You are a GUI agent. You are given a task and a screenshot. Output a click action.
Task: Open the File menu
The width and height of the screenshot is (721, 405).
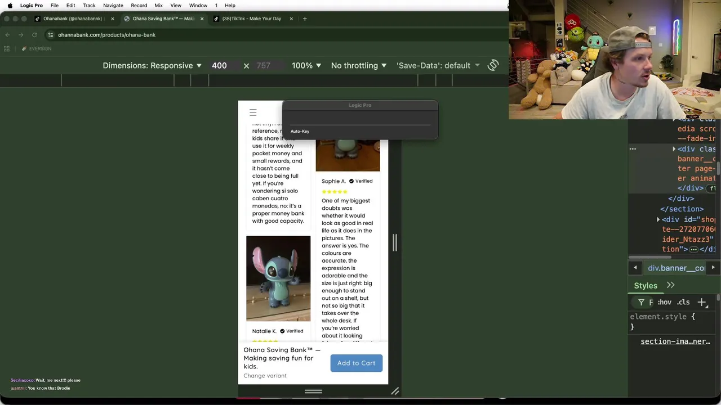(x=55, y=6)
